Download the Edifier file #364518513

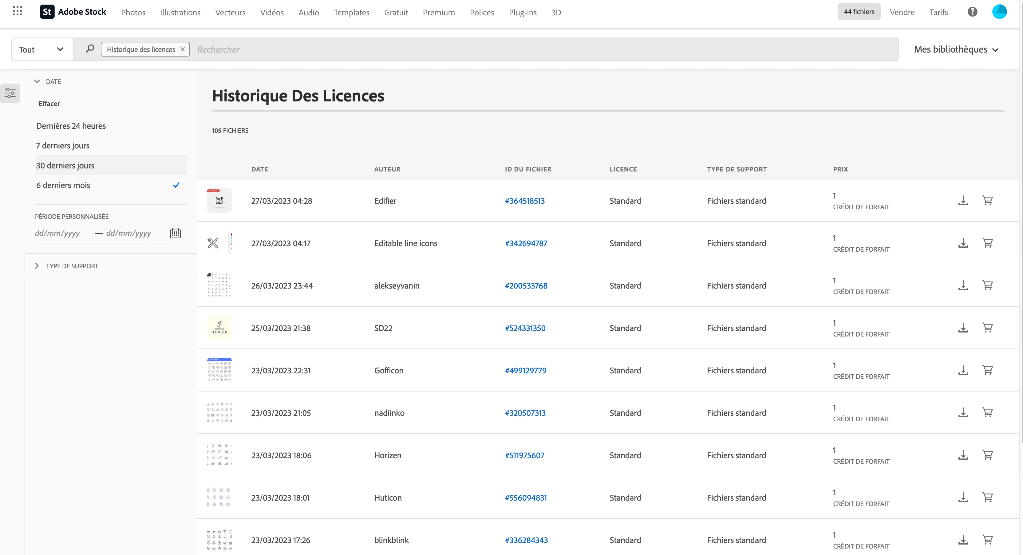(x=963, y=200)
